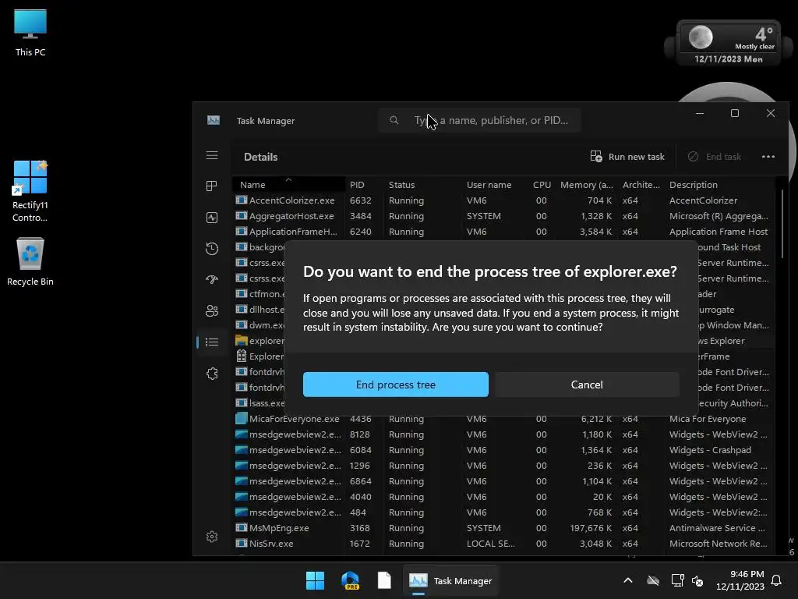798x599 pixels.
Task: Sort by the Description column header
Action: (x=719, y=184)
